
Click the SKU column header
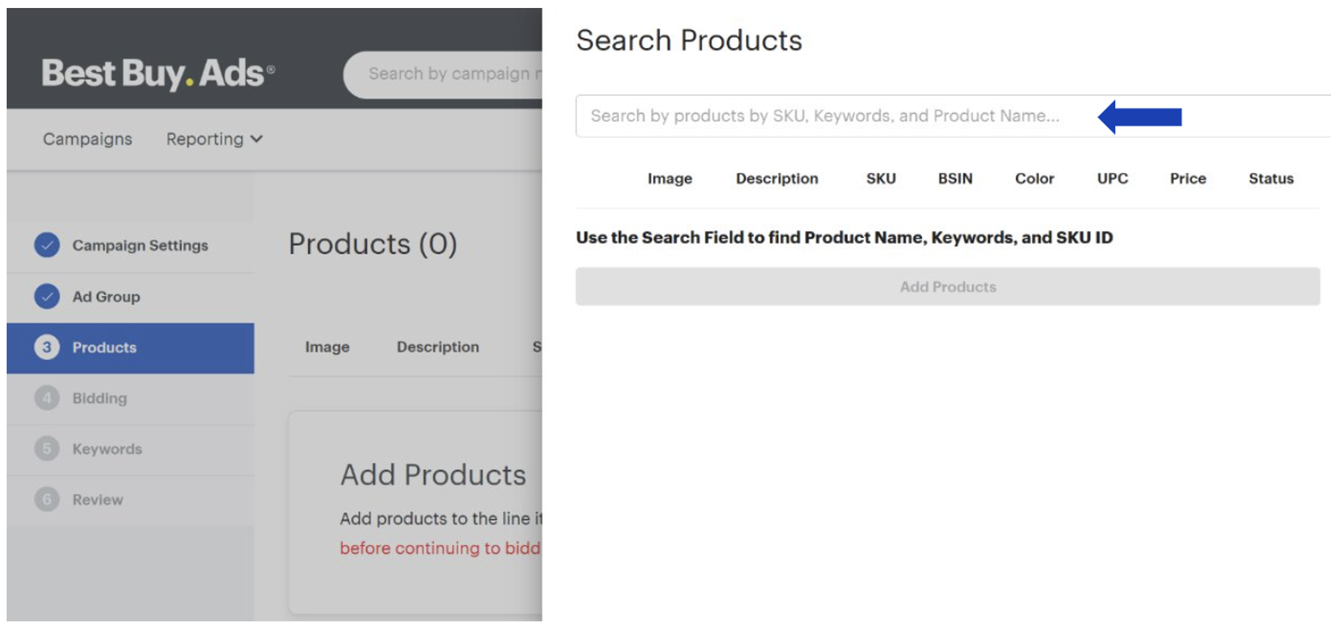[x=881, y=178]
